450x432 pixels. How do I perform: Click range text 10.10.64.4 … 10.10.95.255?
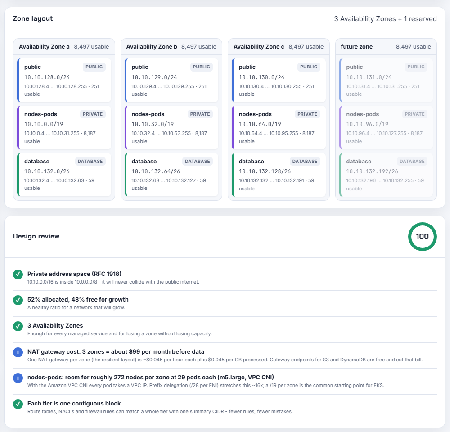[x=268, y=133]
